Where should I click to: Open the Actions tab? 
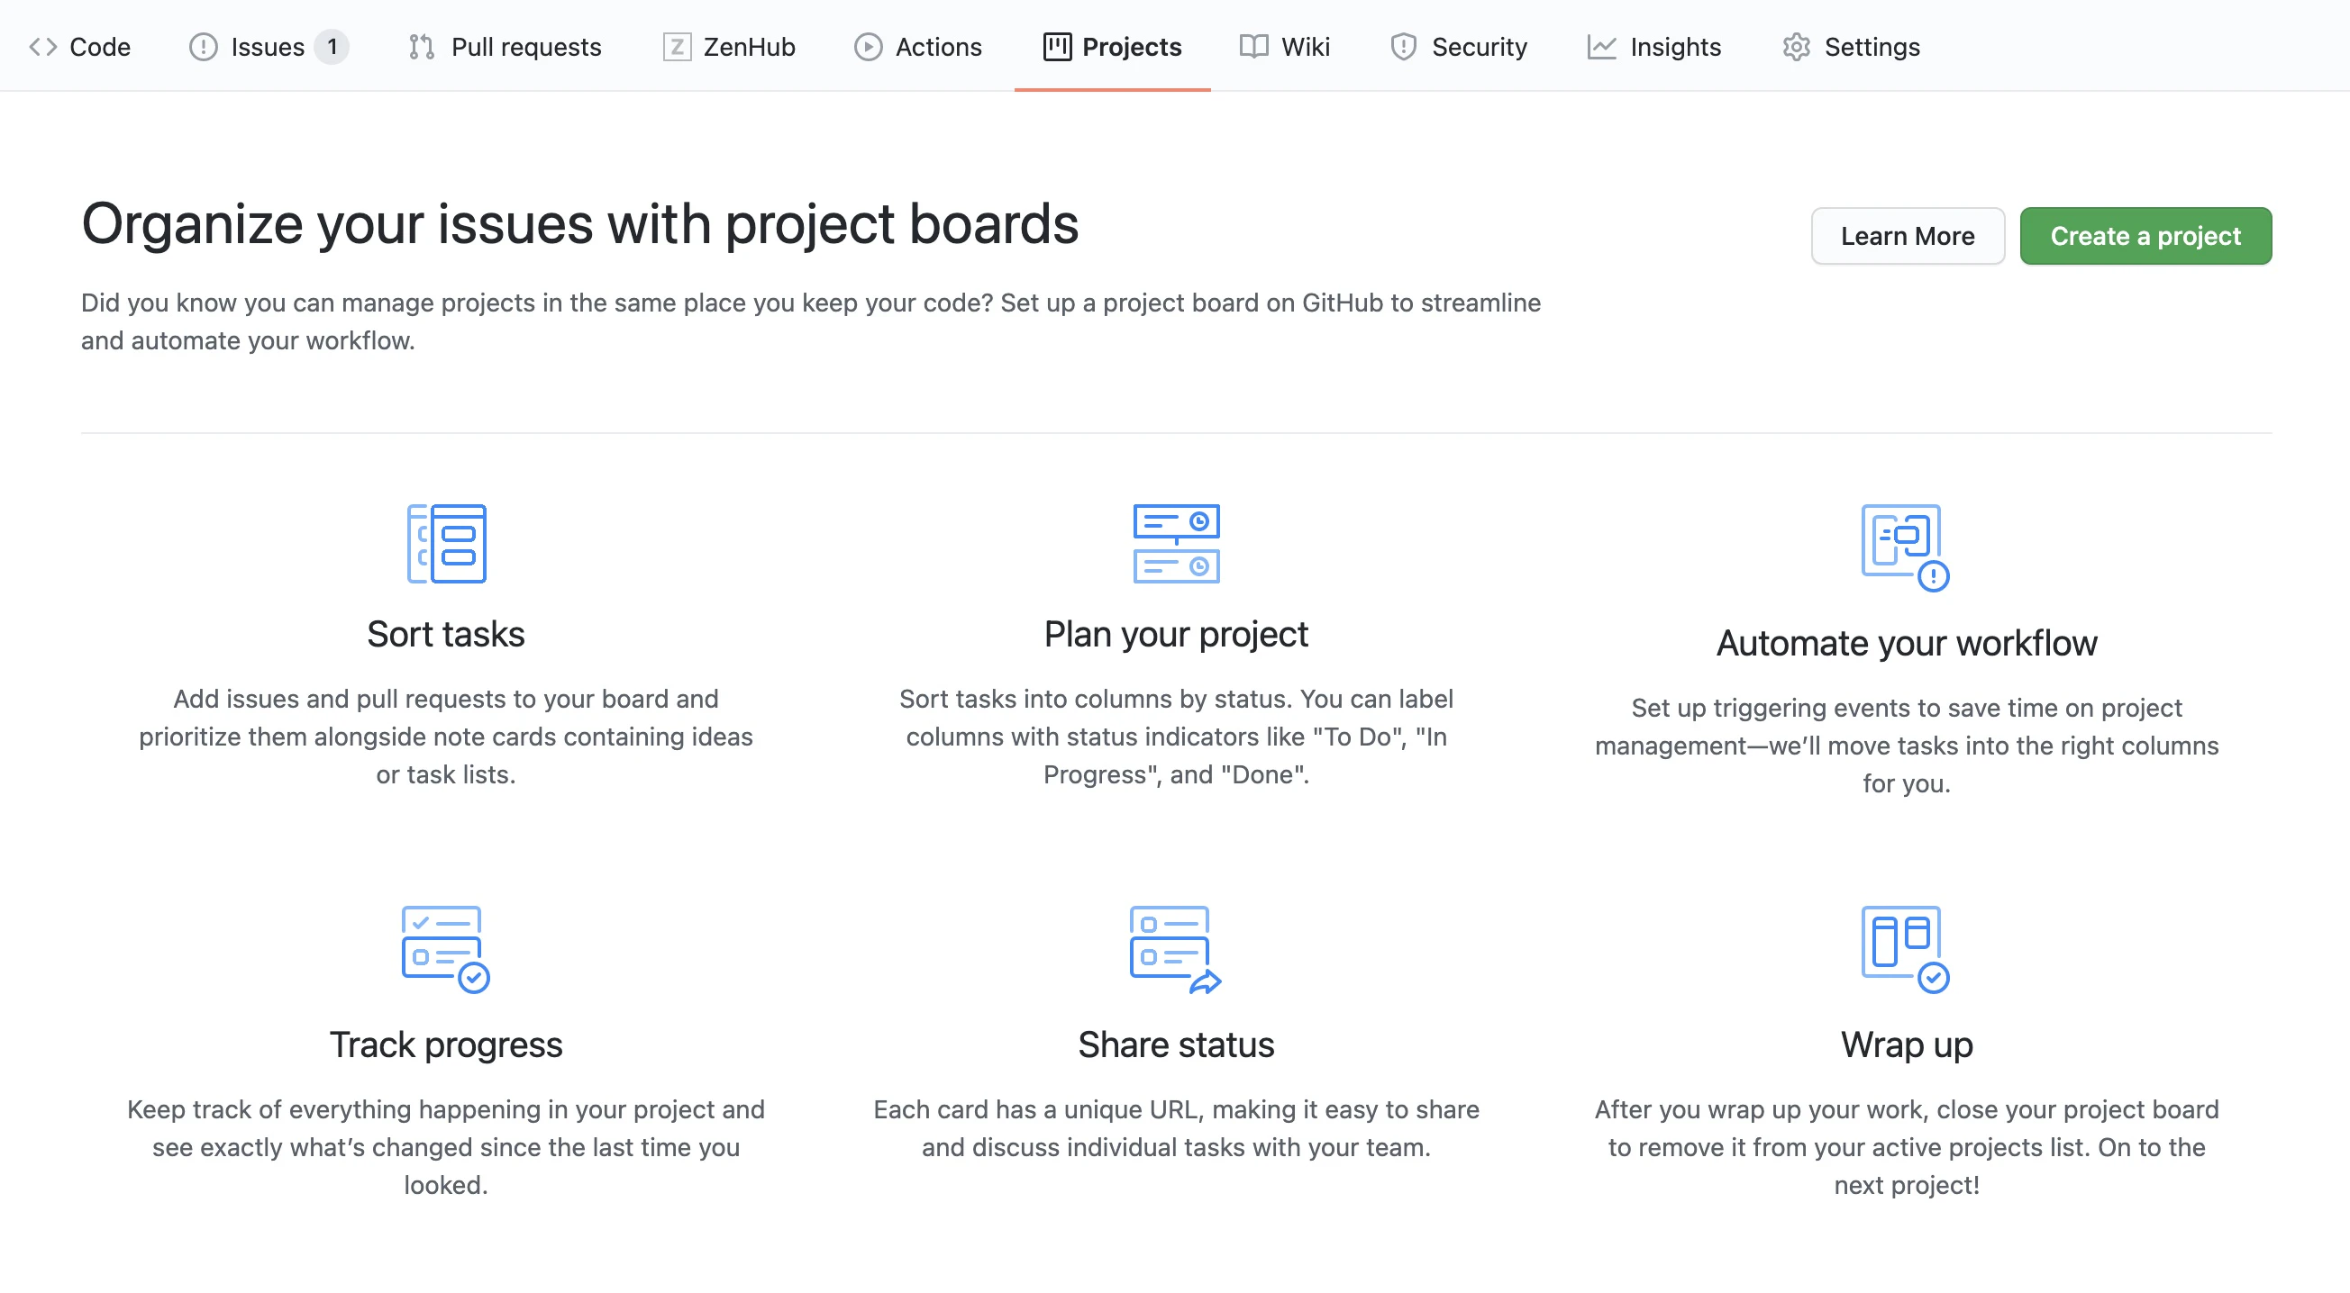click(x=917, y=47)
